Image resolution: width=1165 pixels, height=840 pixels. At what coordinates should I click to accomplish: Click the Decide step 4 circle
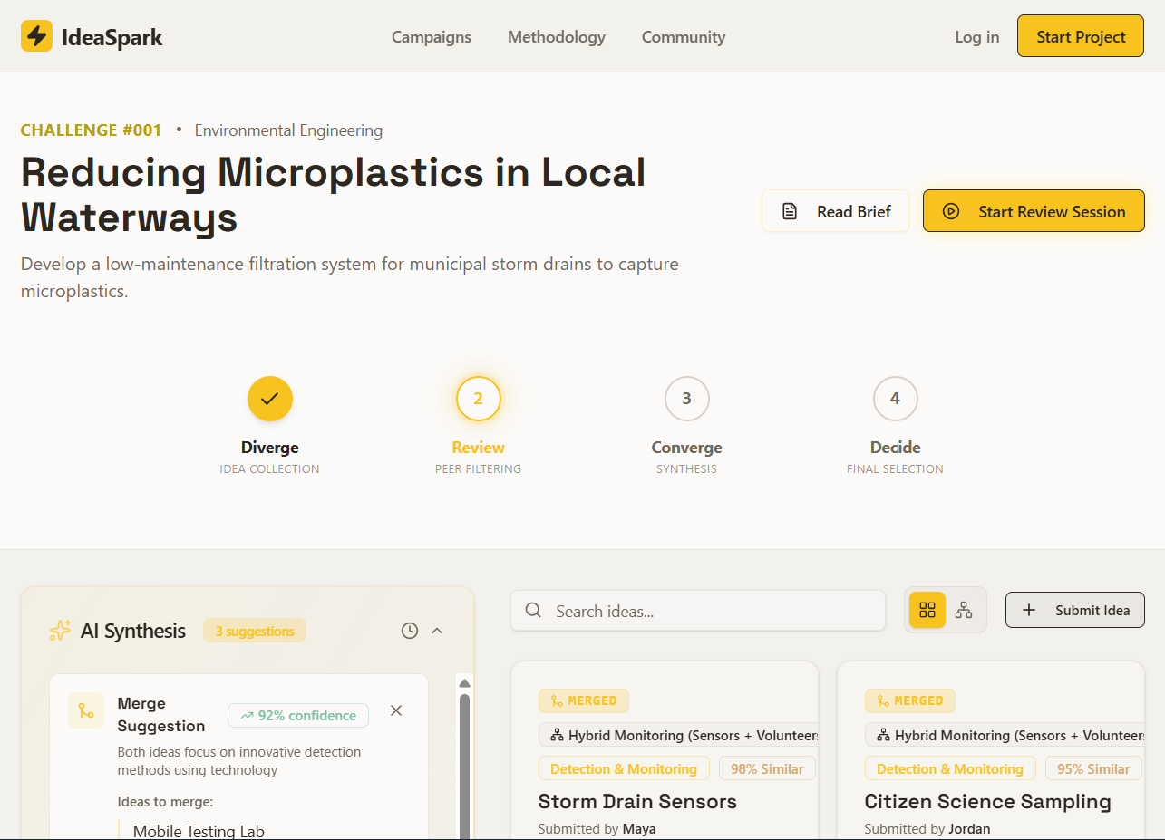[895, 399]
